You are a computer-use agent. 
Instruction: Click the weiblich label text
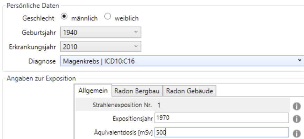click(x=127, y=18)
